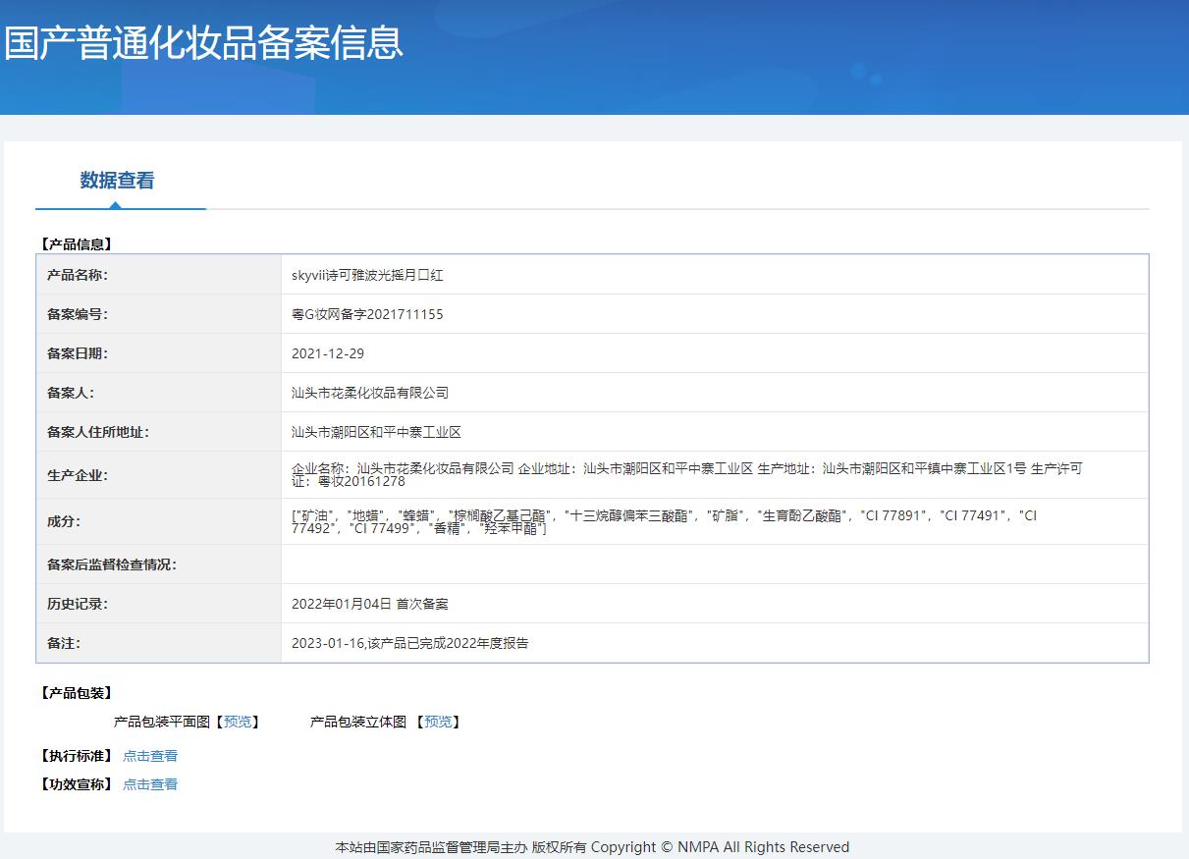
Task: Open 执行标准 点击查看 link
Action: tap(150, 756)
